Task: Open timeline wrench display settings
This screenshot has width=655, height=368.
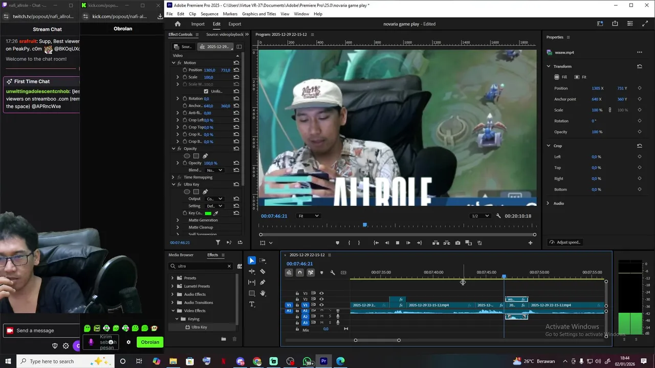Action: point(333,272)
